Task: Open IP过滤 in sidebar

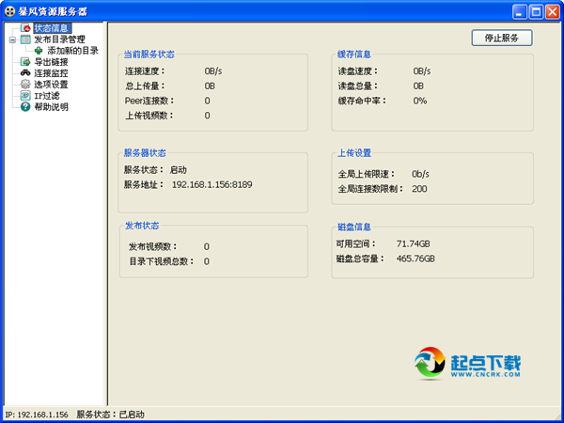Action: [x=47, y=96]
